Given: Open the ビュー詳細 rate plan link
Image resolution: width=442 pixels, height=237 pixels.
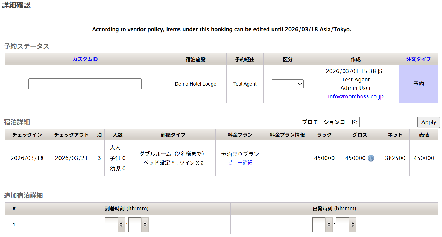Looking at the screenshot, I should (240, 162).
